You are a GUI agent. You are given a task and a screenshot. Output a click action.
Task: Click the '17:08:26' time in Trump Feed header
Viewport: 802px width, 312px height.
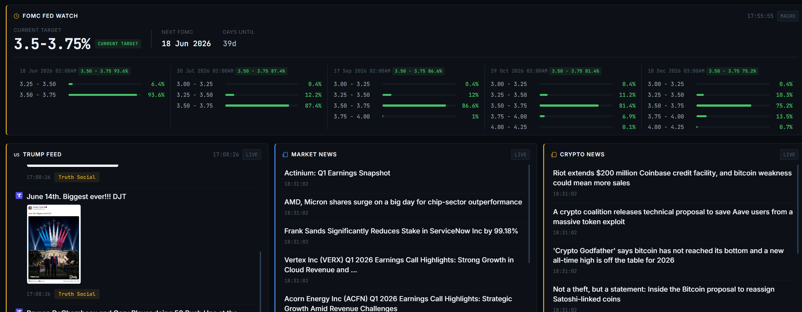226,154
